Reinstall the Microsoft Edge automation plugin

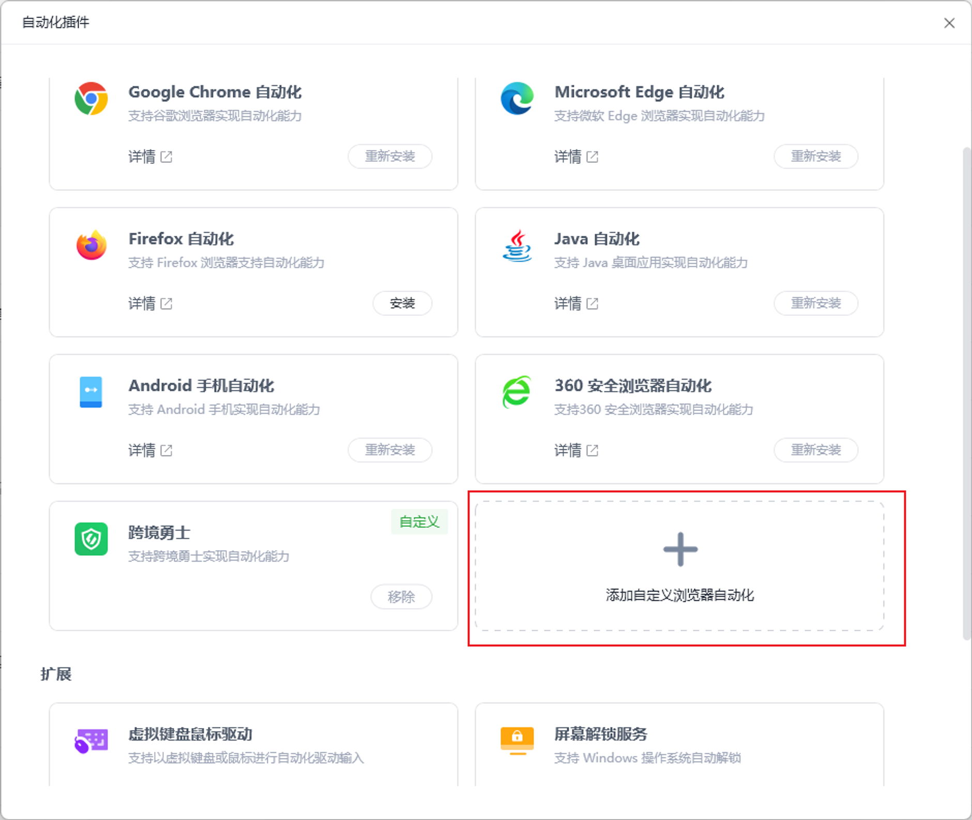(x=816, y=156)
